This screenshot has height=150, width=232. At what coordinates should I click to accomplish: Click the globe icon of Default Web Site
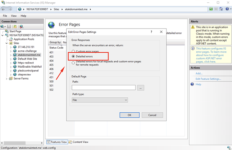pyautogui.click(x=15, y=59)
